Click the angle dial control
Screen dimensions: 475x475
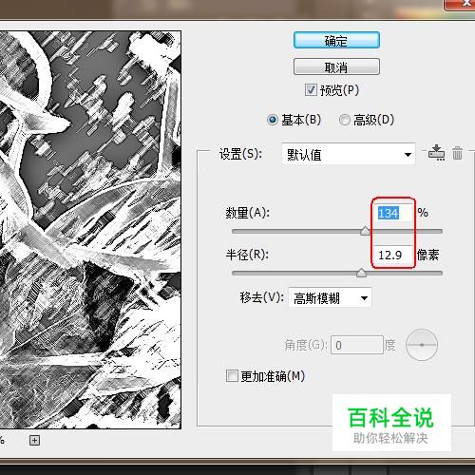click(422, 345)
